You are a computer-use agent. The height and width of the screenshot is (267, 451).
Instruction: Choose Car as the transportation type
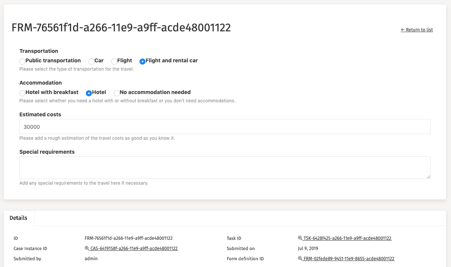tap(91, 61)
